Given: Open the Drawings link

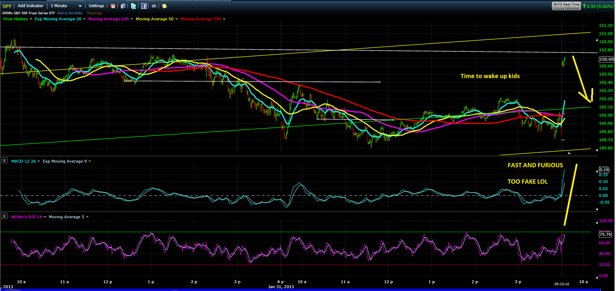Looking at the screenshot, I should click(94, 13).
